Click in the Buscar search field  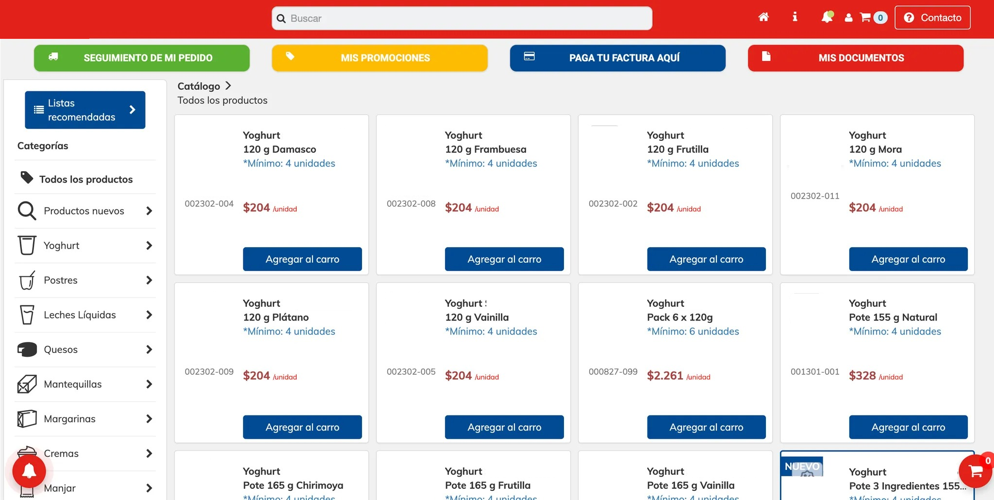click(x=462, y=18)
